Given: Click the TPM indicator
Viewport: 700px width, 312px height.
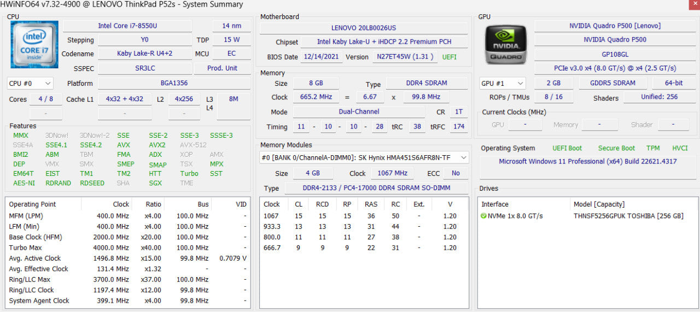Looking at the screenshot, I should 653,148.
